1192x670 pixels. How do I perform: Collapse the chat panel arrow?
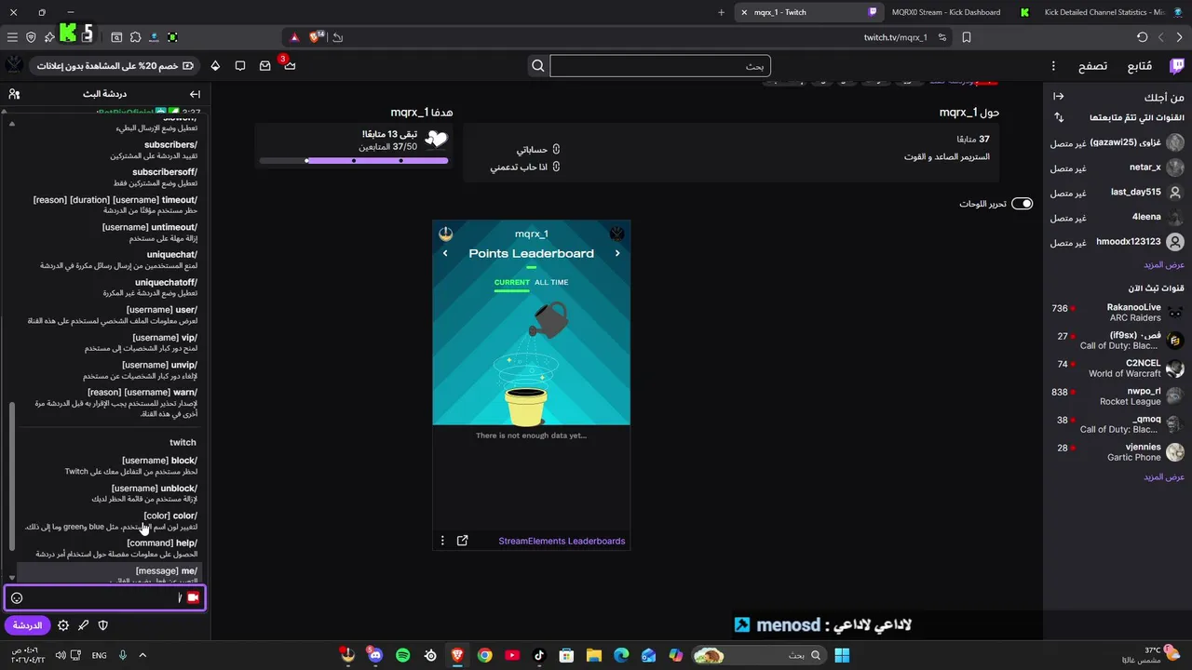[195, 94]
